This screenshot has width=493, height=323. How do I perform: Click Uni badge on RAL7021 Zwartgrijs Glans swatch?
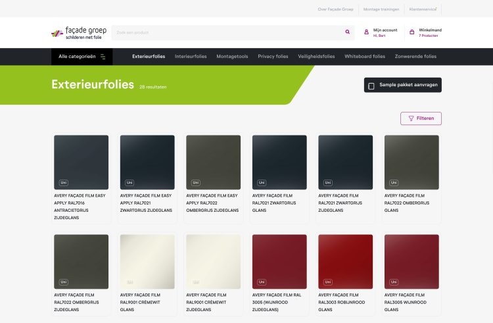click(262, 183)
